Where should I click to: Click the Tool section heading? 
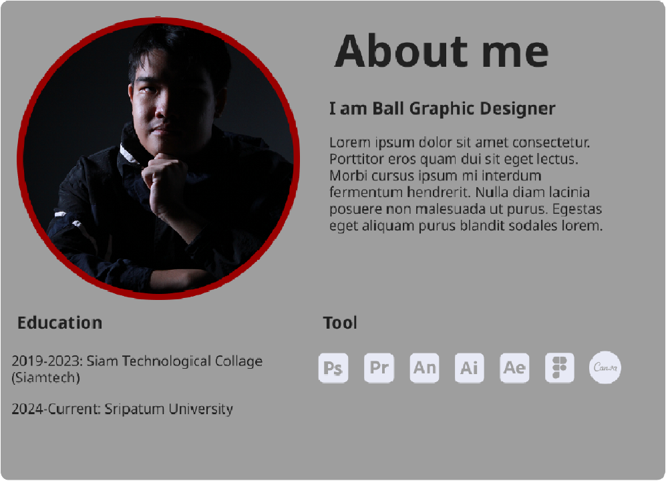[x=340, y=323]
